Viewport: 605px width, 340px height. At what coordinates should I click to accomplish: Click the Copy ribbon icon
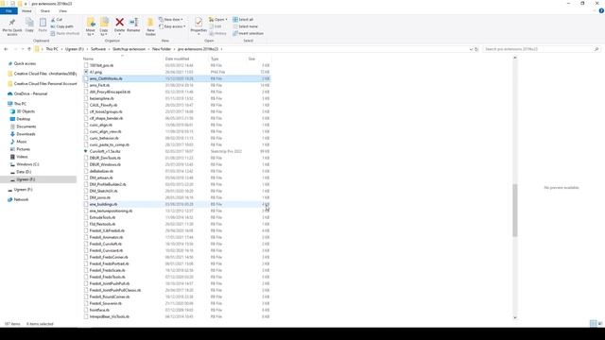29,23
